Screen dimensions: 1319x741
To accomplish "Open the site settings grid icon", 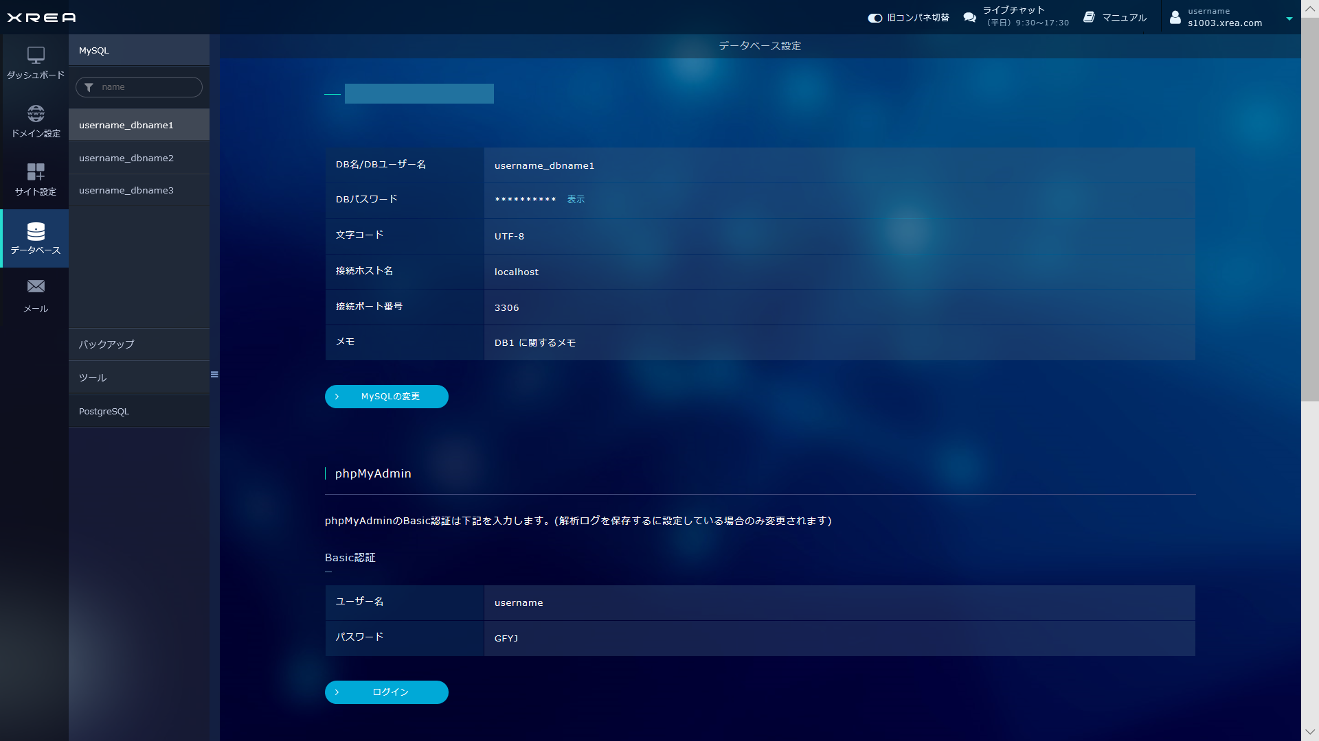I will pos(36,172).
